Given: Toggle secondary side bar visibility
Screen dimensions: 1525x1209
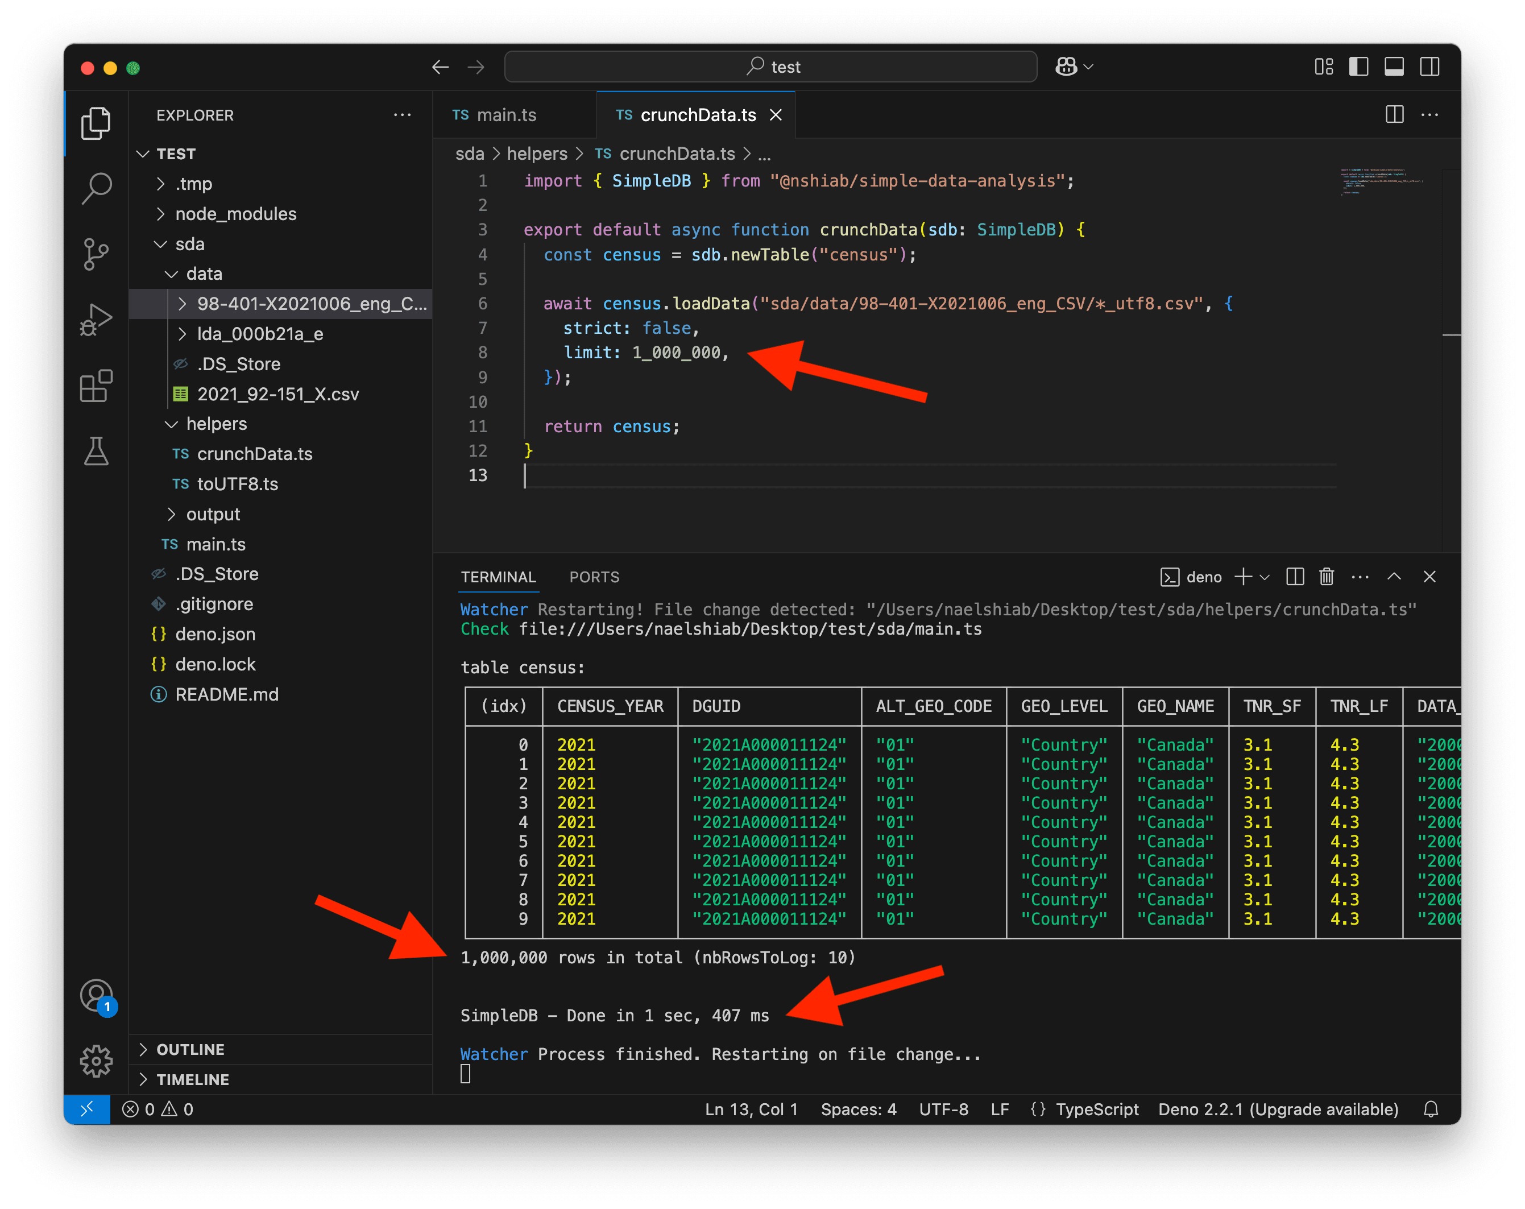Looking at the screenshot, I should 1429,67.
